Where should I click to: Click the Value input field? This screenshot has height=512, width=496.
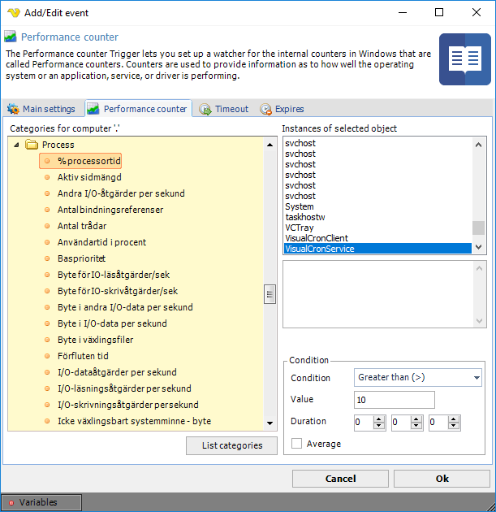click(x=395, y=400)
